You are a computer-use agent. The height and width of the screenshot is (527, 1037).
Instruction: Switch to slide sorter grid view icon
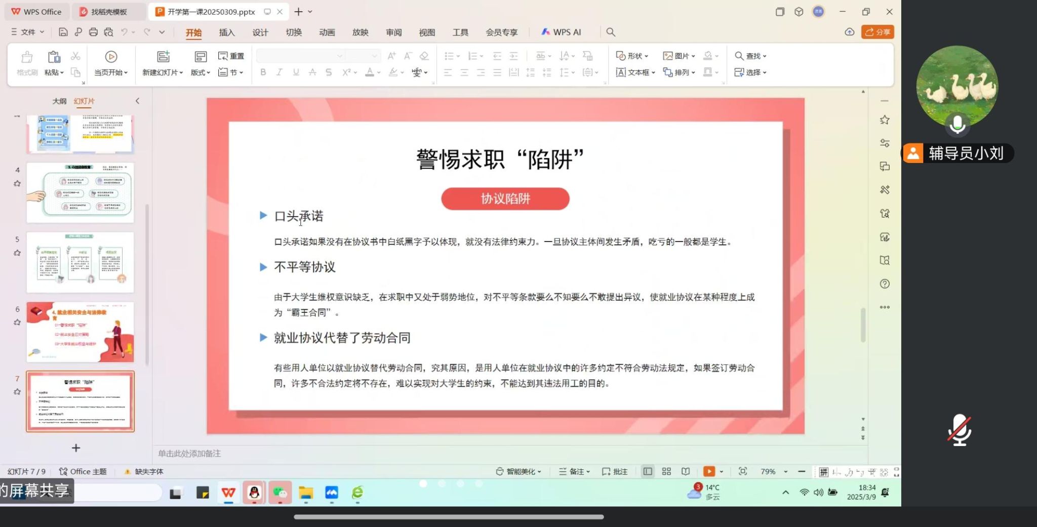666,471
